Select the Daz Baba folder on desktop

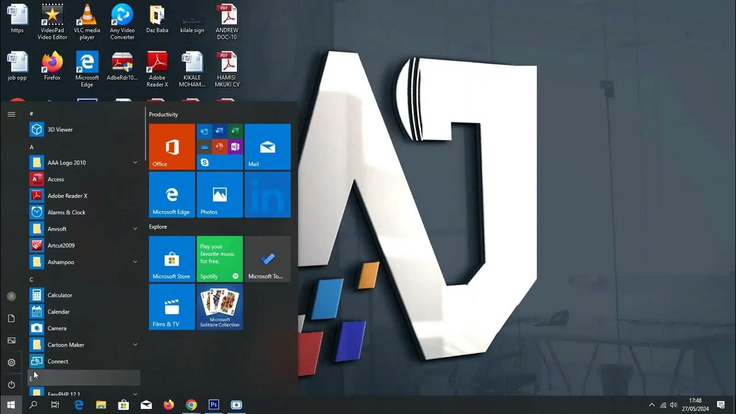tap(157, 19)
